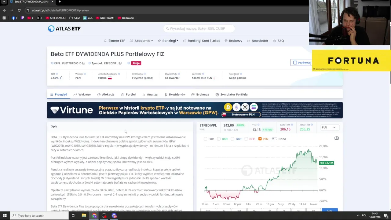Click the info icon left of ISIN
The height and width of the screenshot is (220, 391).
click(x=52, y=63)
